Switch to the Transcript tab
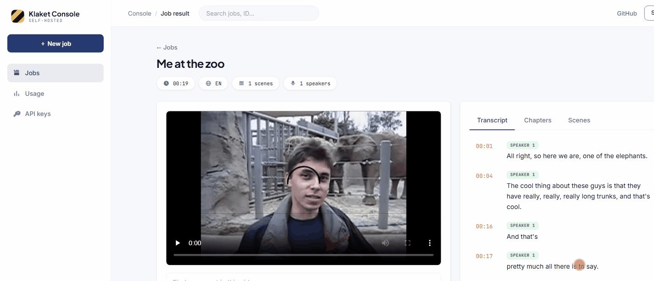654x281 pixels. pos(492,120)
